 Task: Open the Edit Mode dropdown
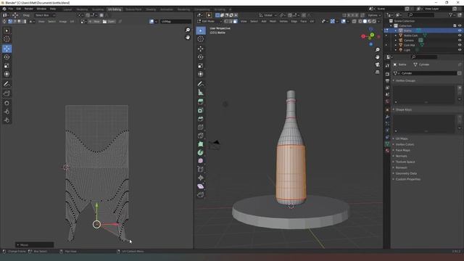209,21
